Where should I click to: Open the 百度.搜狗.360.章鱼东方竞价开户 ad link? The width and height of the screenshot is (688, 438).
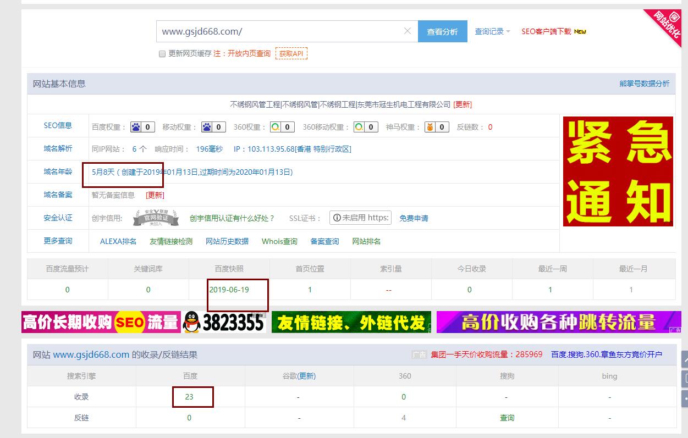click(x=607, y=354)
